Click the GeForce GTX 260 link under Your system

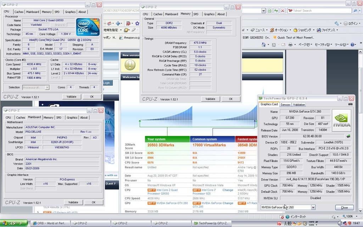click(x=172, y=203)
